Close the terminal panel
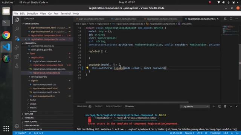The width and height of the screenshot is (241, 135). click(236, 106)
